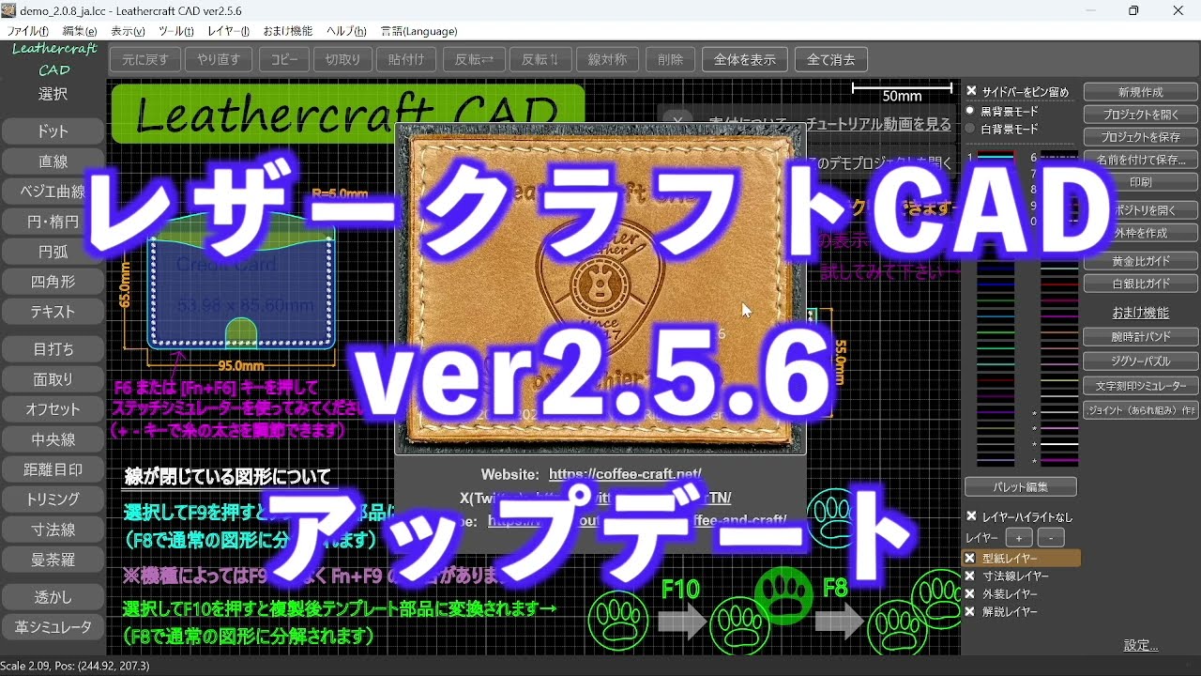Click the コピー copy button
The height and width of the screenshot is (676, 1201).
point(284,59)
